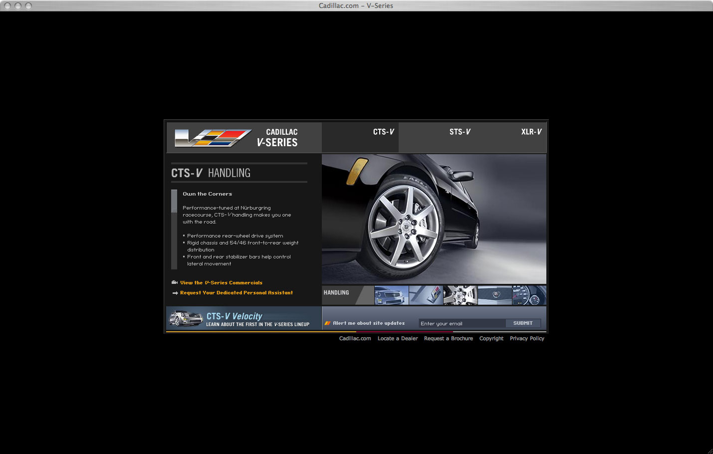Minimize the window with the middle title-bar button

pyautogui.click(x=18, y=5)
